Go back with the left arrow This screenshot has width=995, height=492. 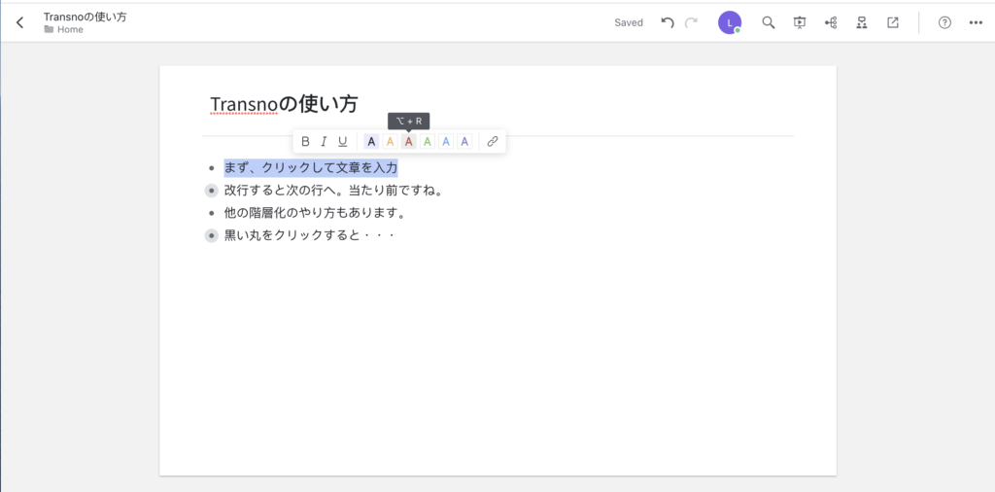pyautogui.click(x=20, y=23)
